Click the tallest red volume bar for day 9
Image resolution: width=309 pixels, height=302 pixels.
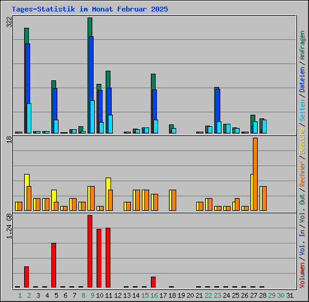tap(90, 251)
